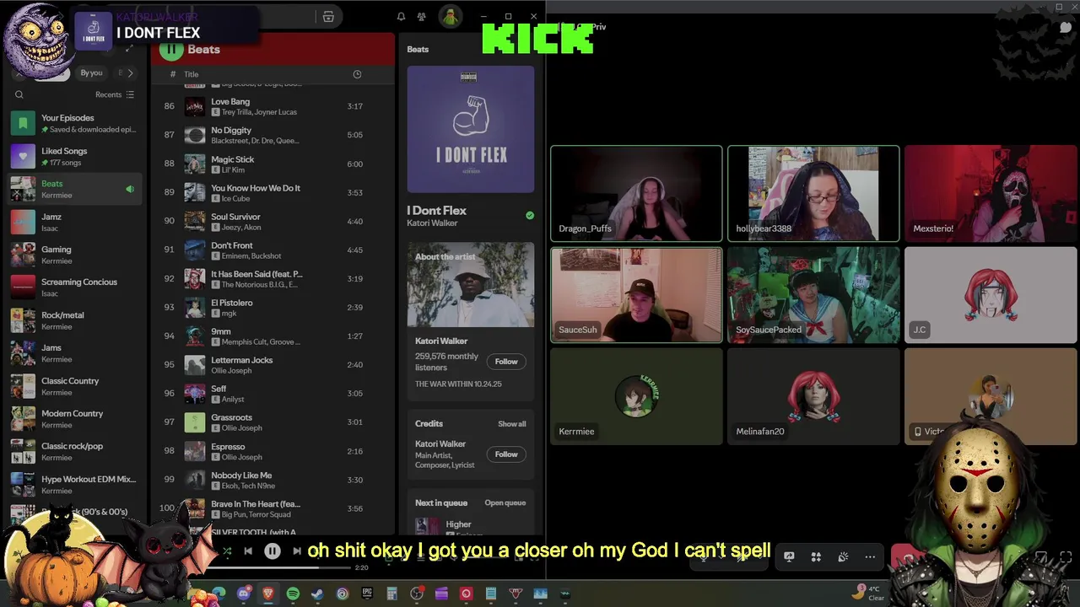Follow Katori Walker in About the artist
Viewport: 1080px width, 607px height.
[506, 361]
